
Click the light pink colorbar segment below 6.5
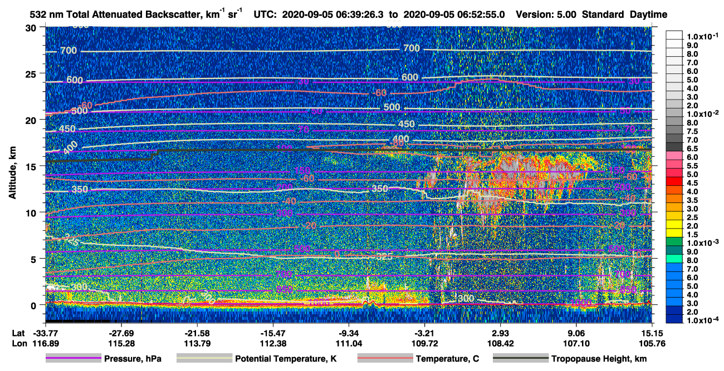pos(674,155)
